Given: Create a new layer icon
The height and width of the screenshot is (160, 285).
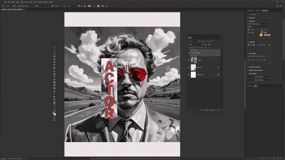Looking at the screenshot, I should [x=216, y=110].
